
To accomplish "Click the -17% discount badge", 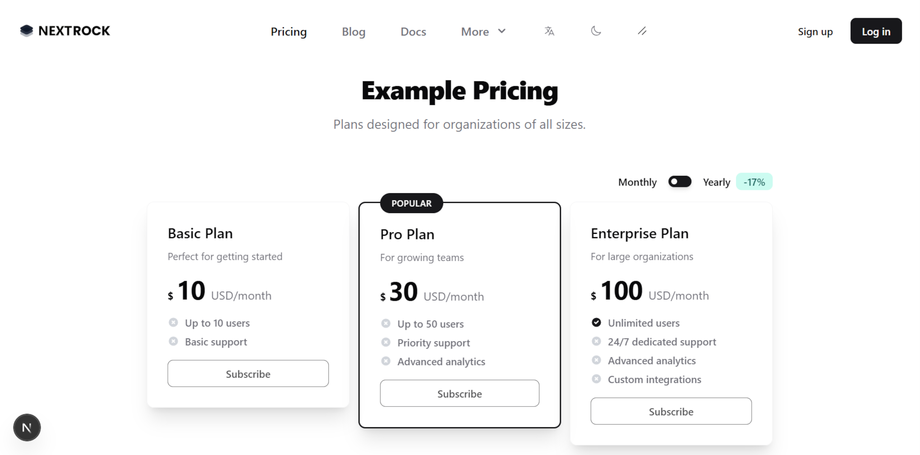I will [754, 182].
